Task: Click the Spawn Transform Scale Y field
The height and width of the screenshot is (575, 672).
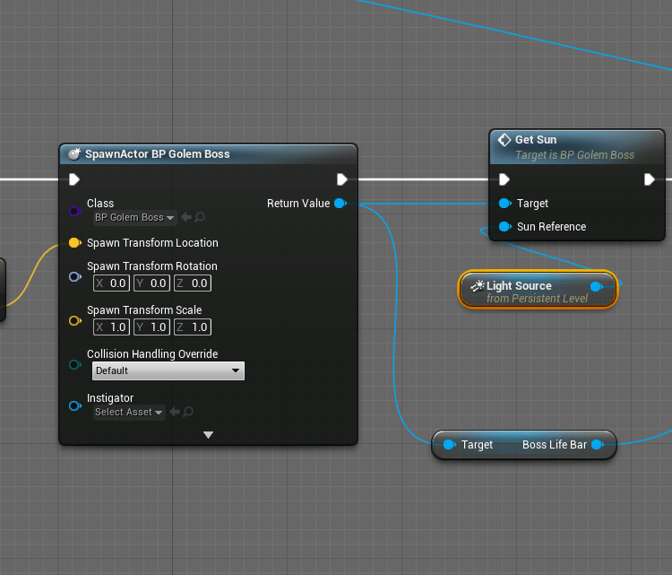Action: coord(152,327)
